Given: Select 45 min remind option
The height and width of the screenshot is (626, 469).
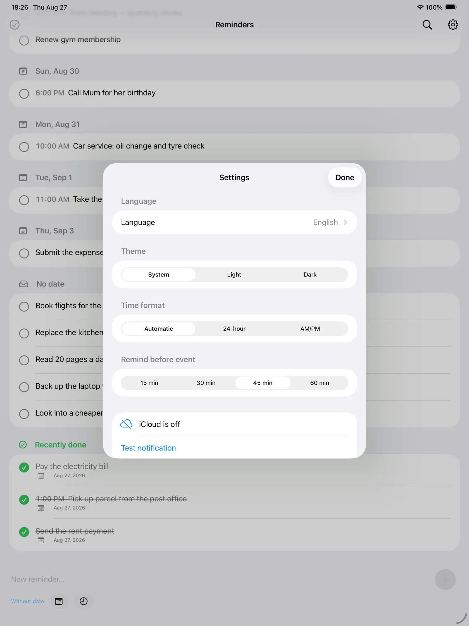Looking at the screenshot, I should coord(263,383).
